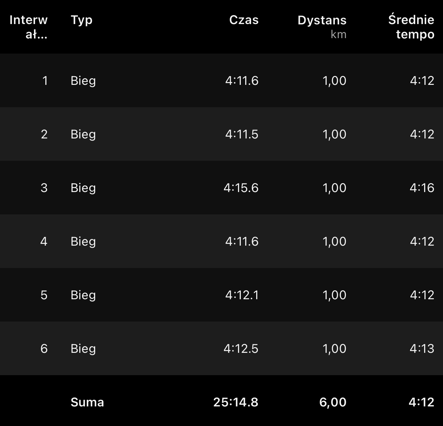Click the Średnie tempo column header

tap(411, 27)
